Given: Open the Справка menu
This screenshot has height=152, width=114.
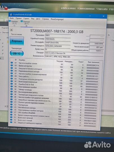Looking at the screenshot, I should coord(45,19).
